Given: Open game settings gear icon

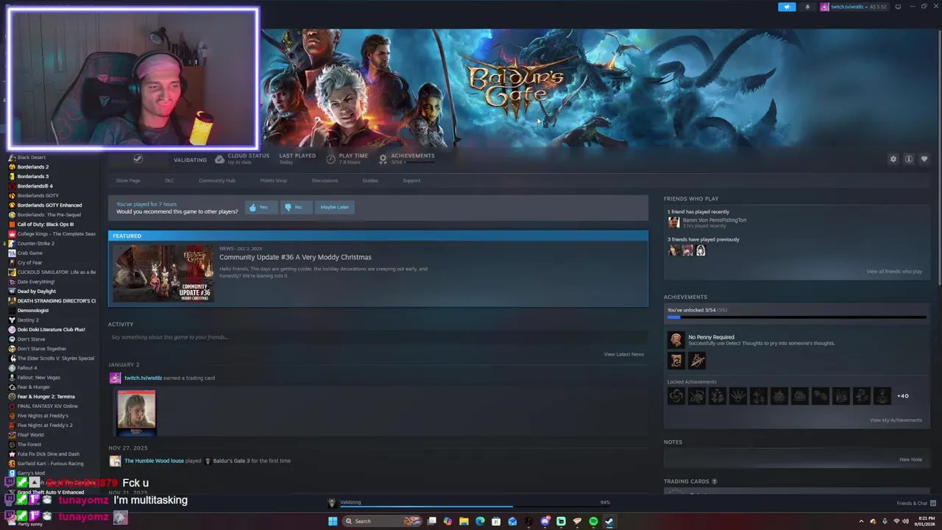Looking at the screenshot, I should tap(893, 159).
